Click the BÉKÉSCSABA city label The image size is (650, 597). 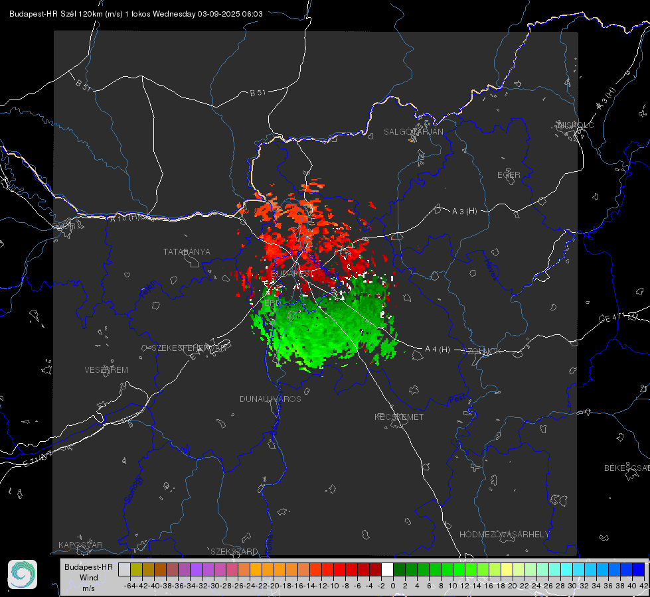pyautogui.click(x=627, y=468)
